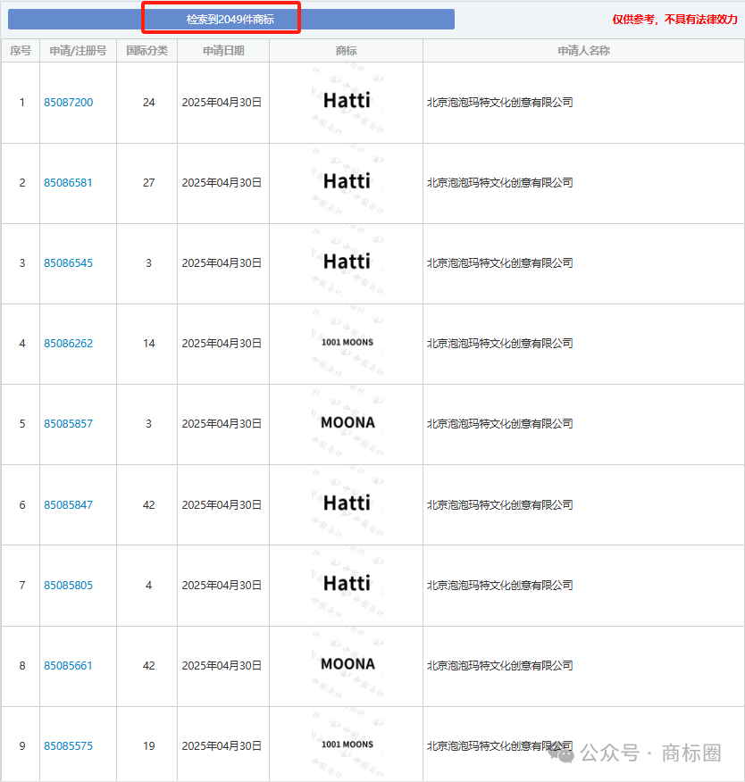Image resolution: width=745 pixels, height=782 pixels.
Task: Click the applicant name in row 4
Action: point(499,343)
